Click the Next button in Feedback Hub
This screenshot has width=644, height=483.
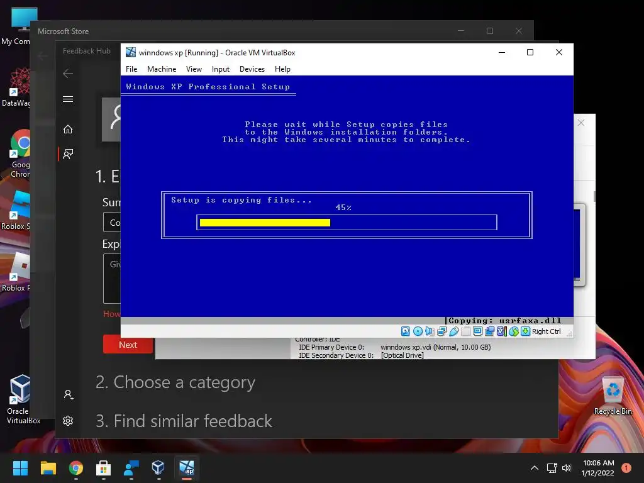(128, 345)
